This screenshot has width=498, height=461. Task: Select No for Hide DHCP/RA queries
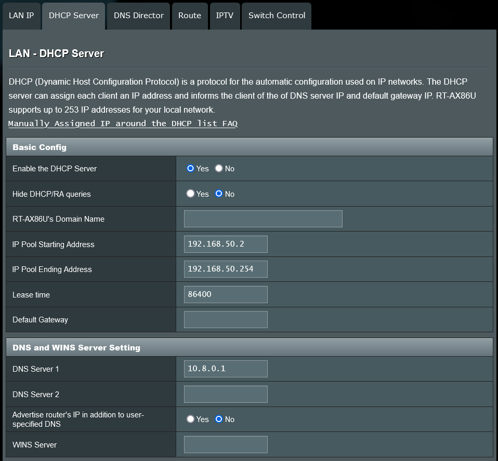click(219, 194)
